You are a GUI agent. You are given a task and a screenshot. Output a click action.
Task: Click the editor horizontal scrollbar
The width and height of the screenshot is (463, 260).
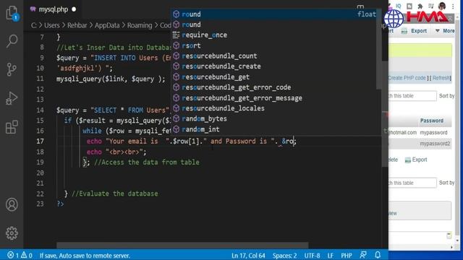pyautogui.click(x=182, y=245)
